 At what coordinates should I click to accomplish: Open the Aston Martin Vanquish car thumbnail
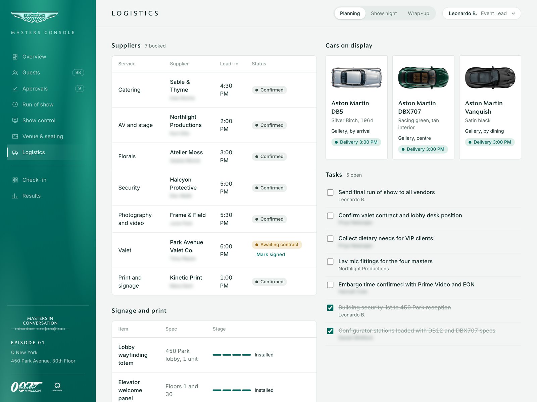[490, 77]
